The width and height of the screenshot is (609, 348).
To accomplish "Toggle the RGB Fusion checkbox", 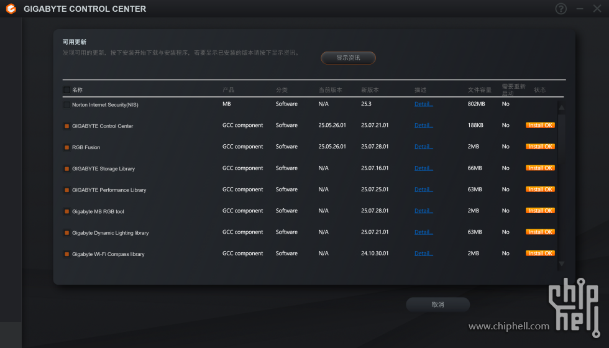I will pyautogui.click(x=67, y=148).
